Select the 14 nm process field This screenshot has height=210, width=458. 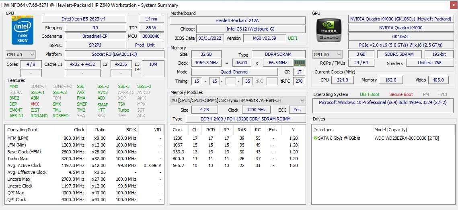coord(151,19)
